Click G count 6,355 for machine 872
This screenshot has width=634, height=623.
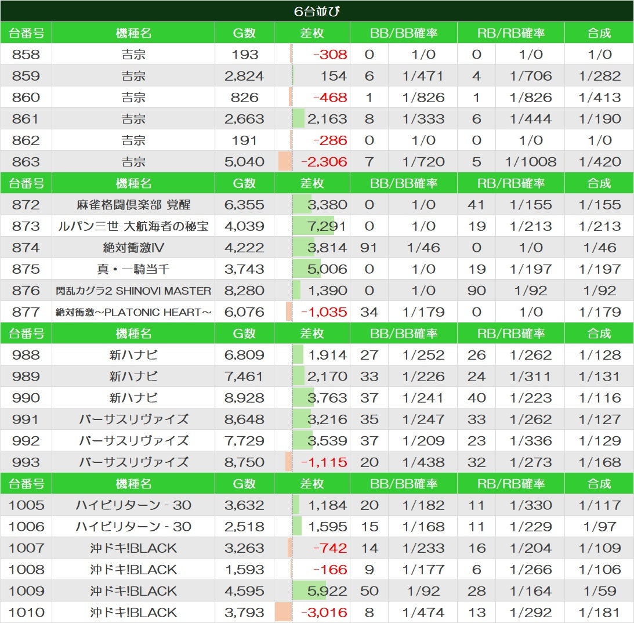244,205
